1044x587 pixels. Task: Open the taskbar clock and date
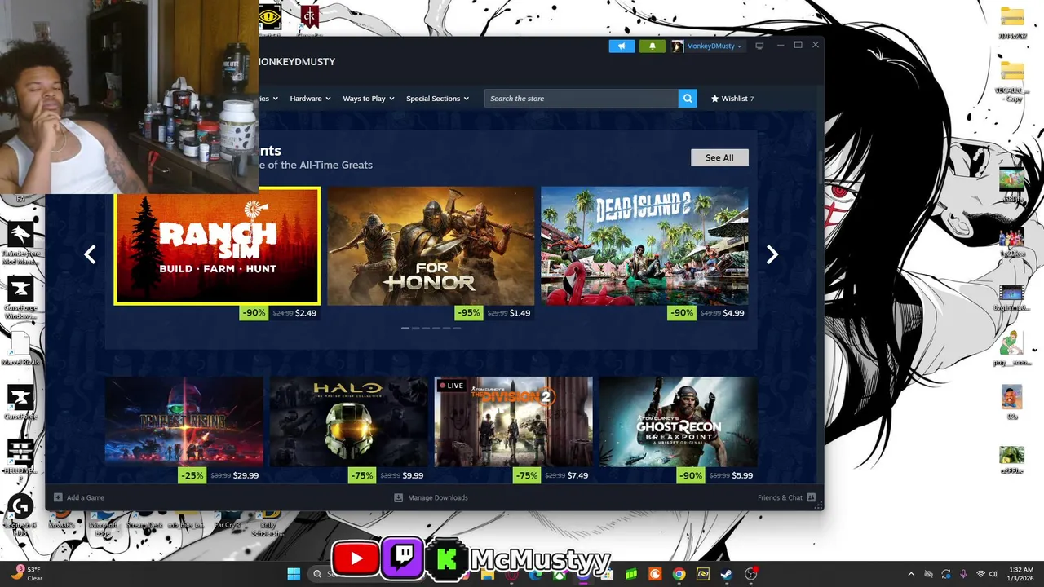coord(1021,574)
